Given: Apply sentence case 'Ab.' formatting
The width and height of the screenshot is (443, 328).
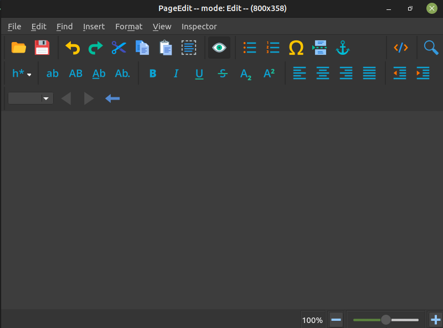Looking at the screenshot, I should 122,74.
